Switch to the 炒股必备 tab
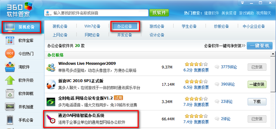 (221, 26)
